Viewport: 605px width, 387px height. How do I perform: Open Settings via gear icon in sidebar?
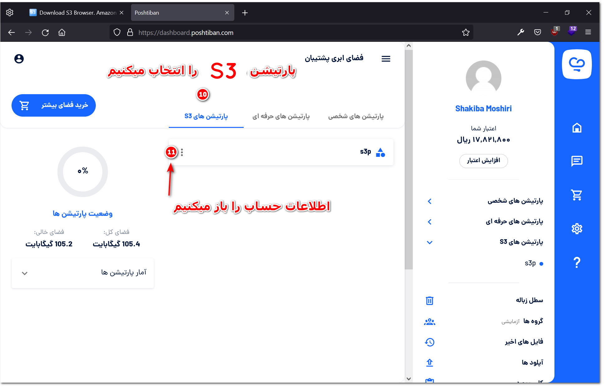pyautogui.click(x=577, y=229)
